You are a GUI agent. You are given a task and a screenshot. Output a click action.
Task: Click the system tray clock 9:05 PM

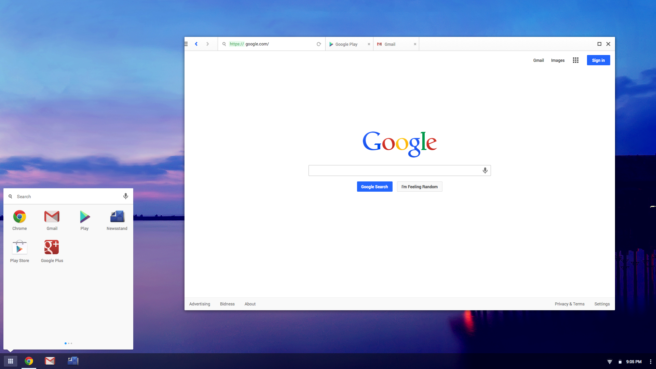[x=634, y=362]
